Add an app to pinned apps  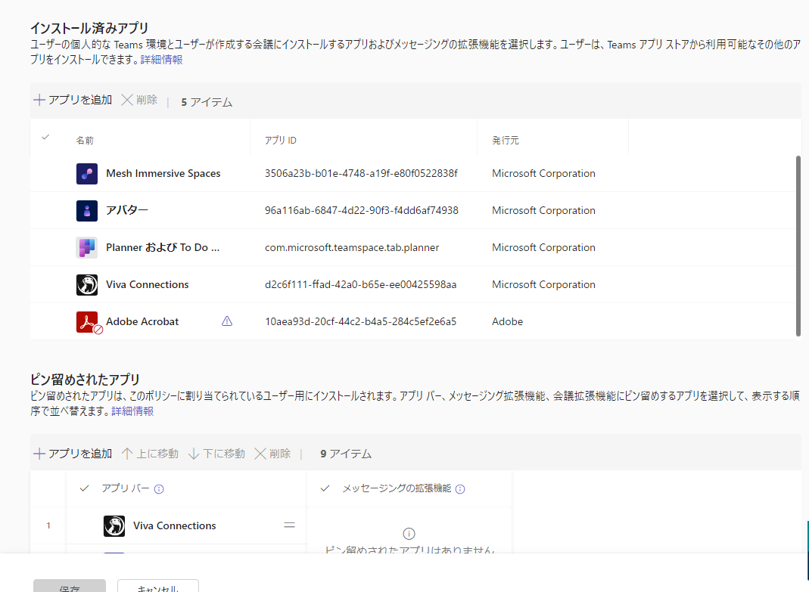pos(73,454)
